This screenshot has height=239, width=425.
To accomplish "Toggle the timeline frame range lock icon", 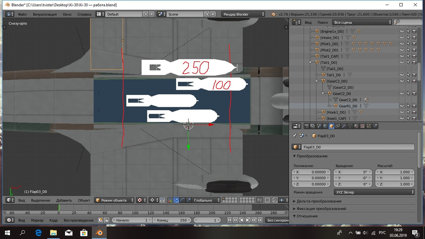I will (107, 220).
